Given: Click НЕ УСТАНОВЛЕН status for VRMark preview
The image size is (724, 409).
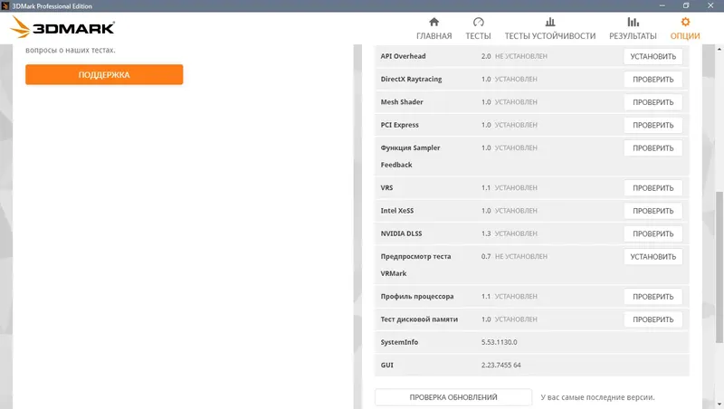Looking at the screenshot, I should 521,257.
